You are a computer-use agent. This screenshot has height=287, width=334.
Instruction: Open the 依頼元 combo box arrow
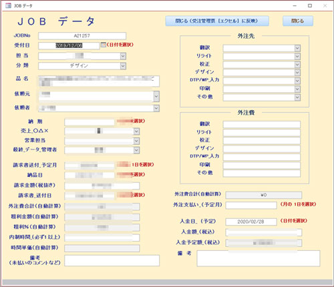click(156, 97)
